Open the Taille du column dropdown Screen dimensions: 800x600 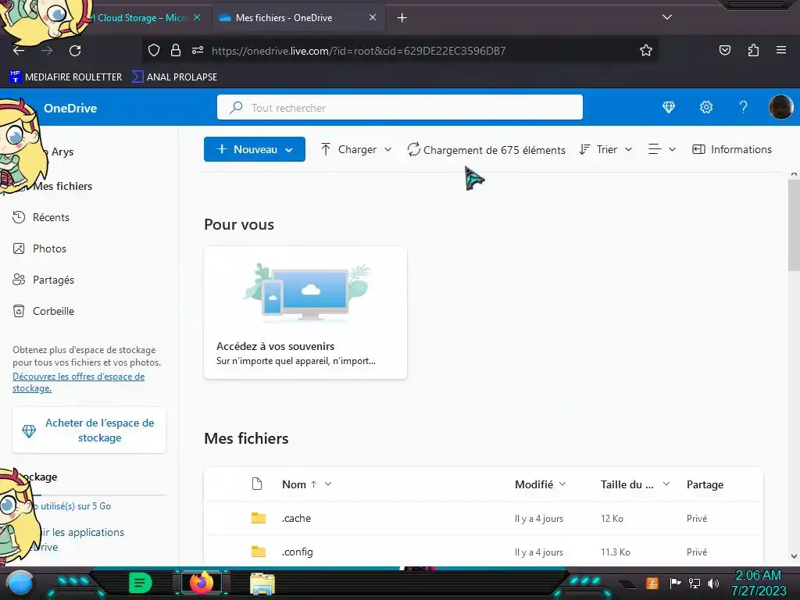pos(635,484)
